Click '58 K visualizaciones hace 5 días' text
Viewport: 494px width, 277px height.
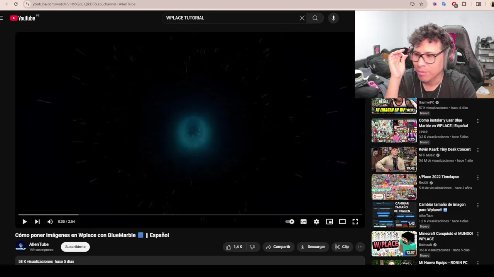46,262
